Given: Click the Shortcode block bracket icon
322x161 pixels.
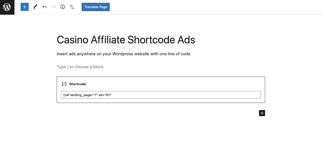Looking at the screenshot, I should coord(64,84).
